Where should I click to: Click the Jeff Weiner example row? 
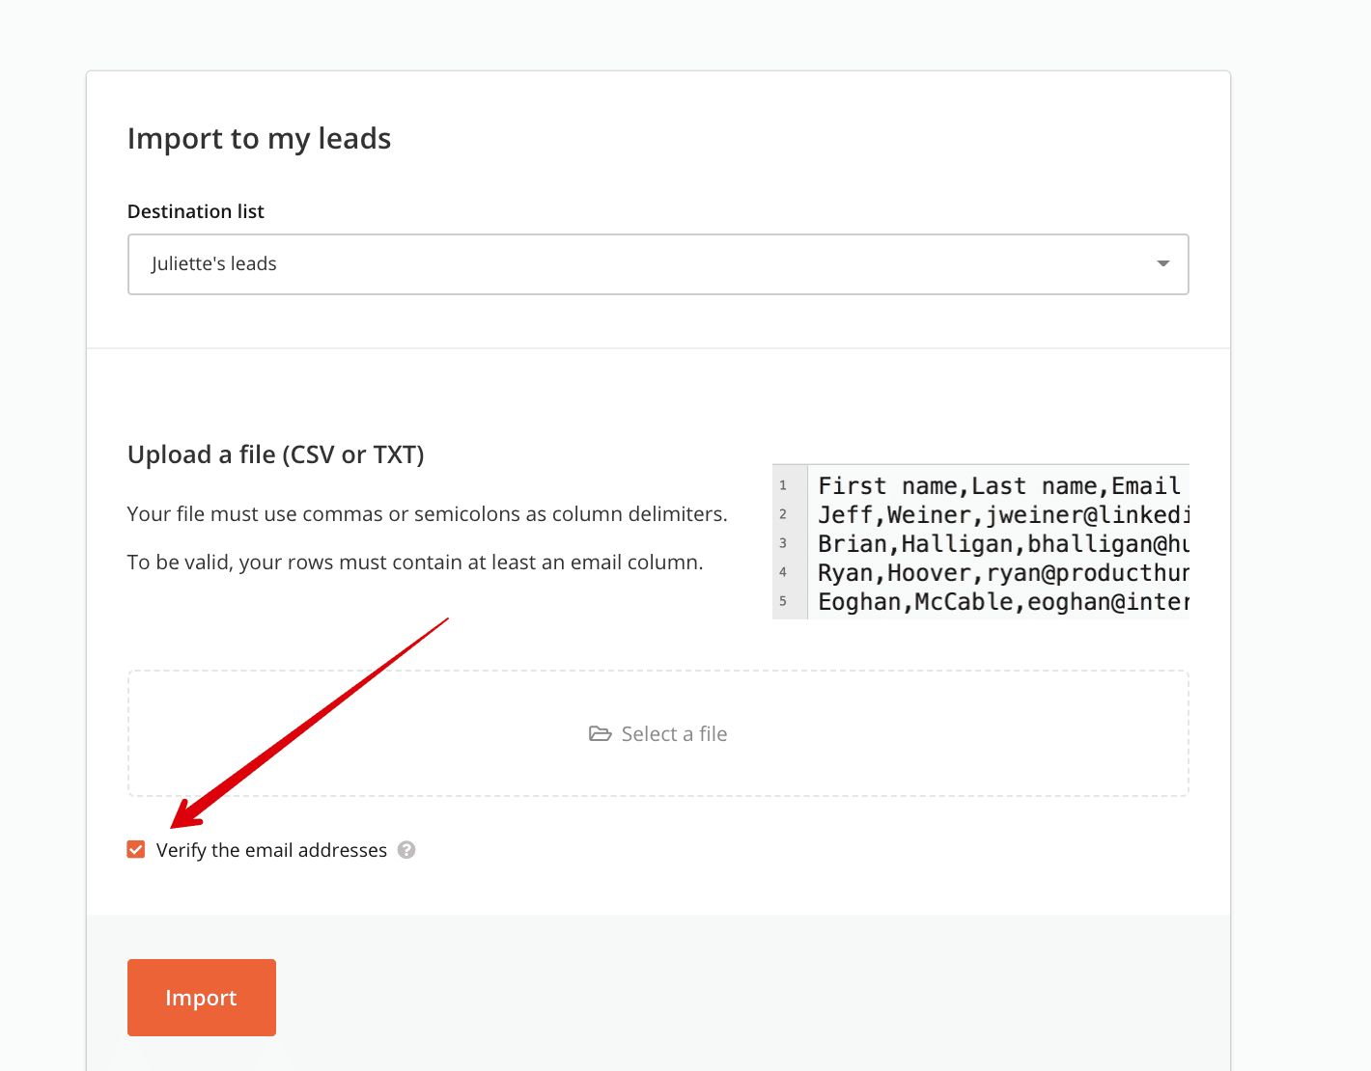(x=1003, y=514)
